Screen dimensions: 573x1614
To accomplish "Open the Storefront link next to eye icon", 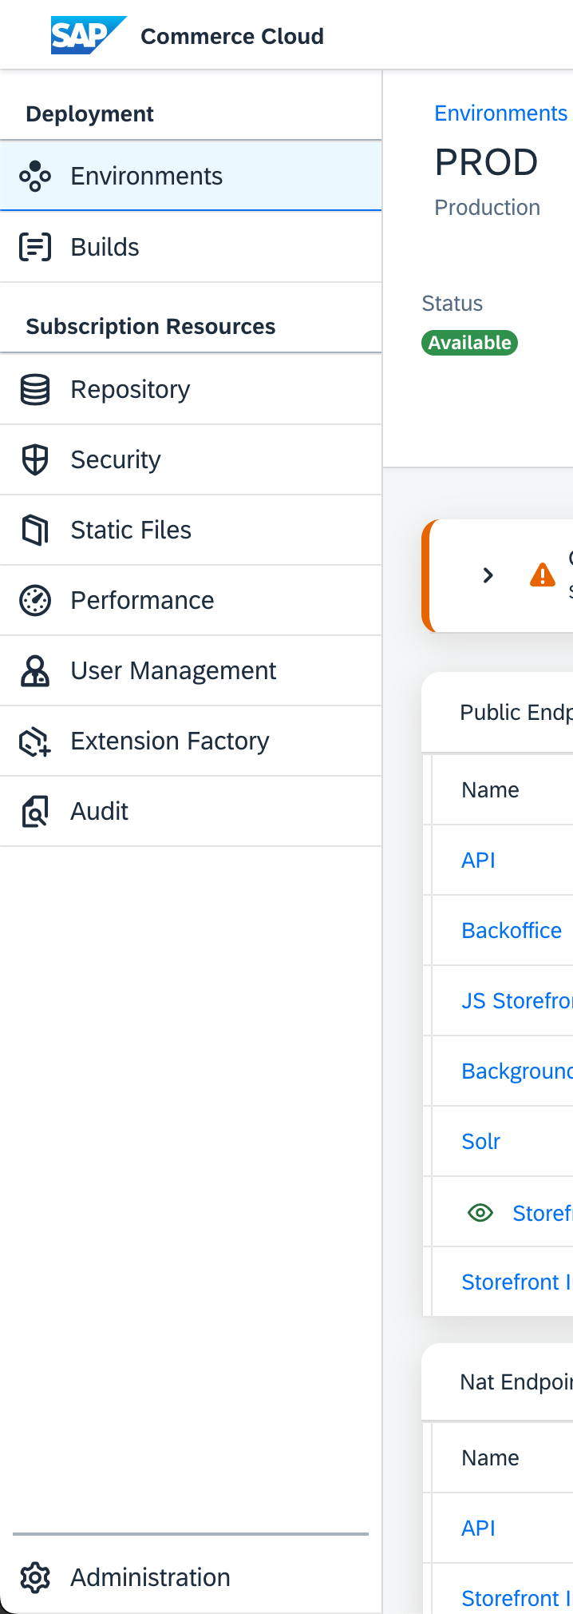I will [x=543, y=1213].
